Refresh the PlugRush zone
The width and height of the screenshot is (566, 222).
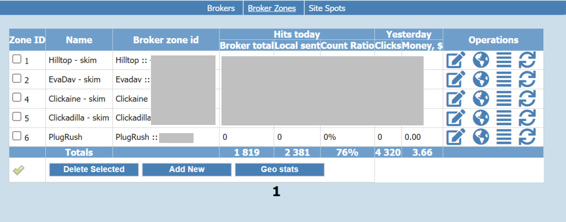tap(527, 137)
